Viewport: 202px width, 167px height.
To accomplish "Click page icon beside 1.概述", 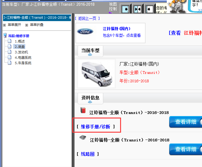I will coord(10,41).
